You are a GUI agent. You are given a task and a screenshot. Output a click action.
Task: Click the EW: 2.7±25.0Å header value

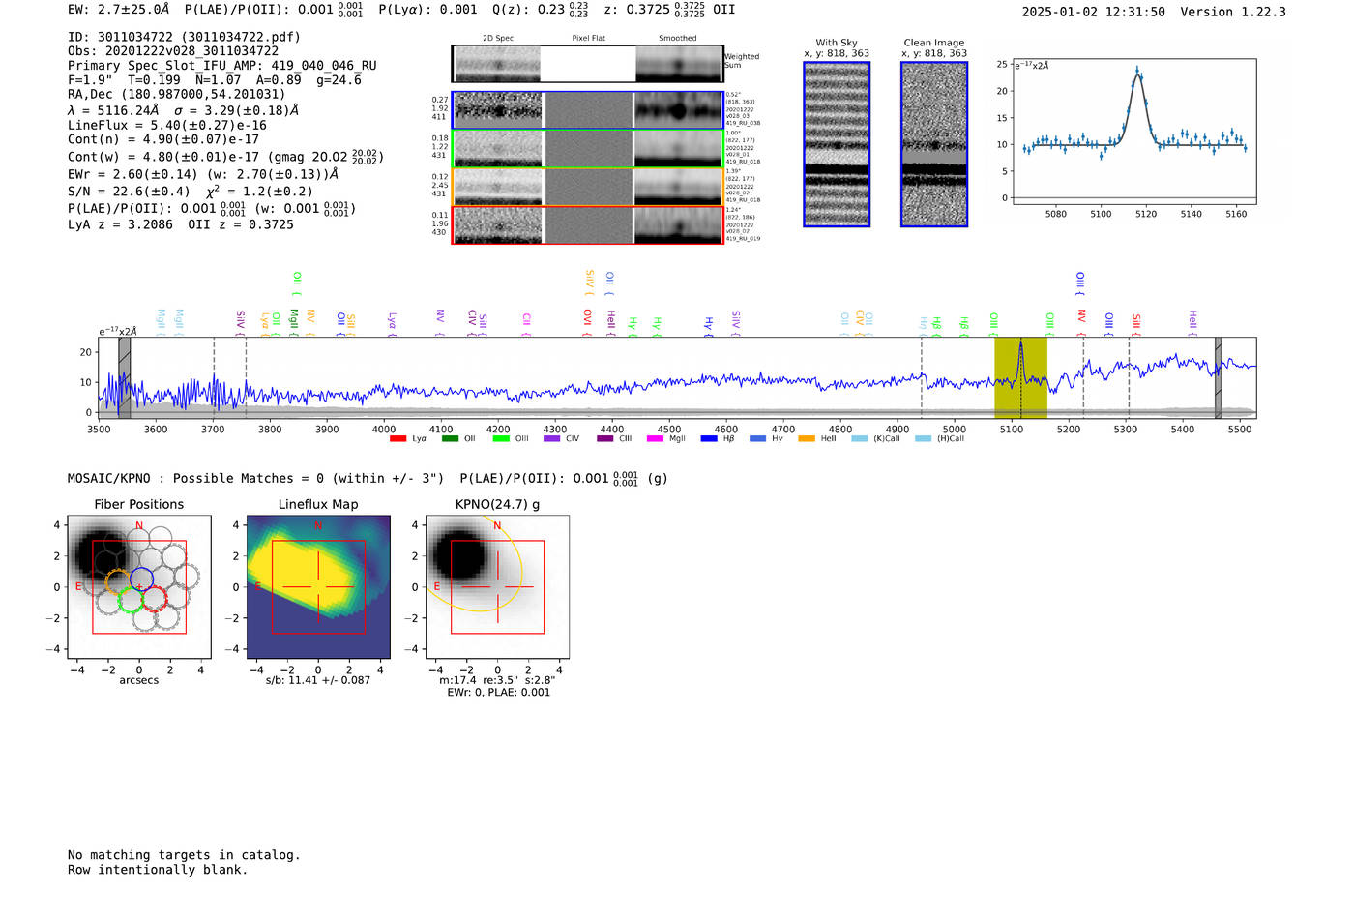click(118, 10)
